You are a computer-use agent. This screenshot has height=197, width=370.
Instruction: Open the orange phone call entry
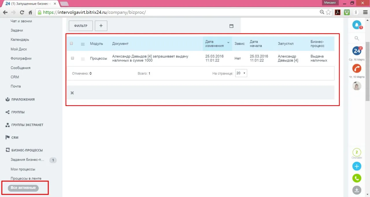tap(357, 68)
